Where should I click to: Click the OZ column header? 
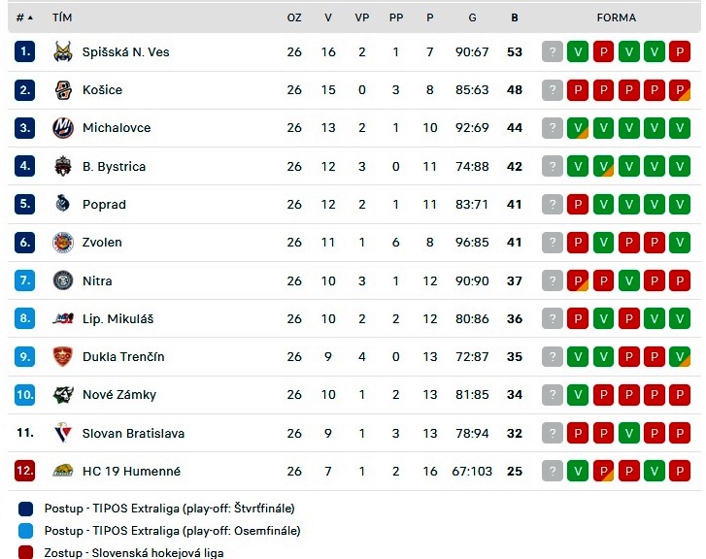(x=294, y=17)
